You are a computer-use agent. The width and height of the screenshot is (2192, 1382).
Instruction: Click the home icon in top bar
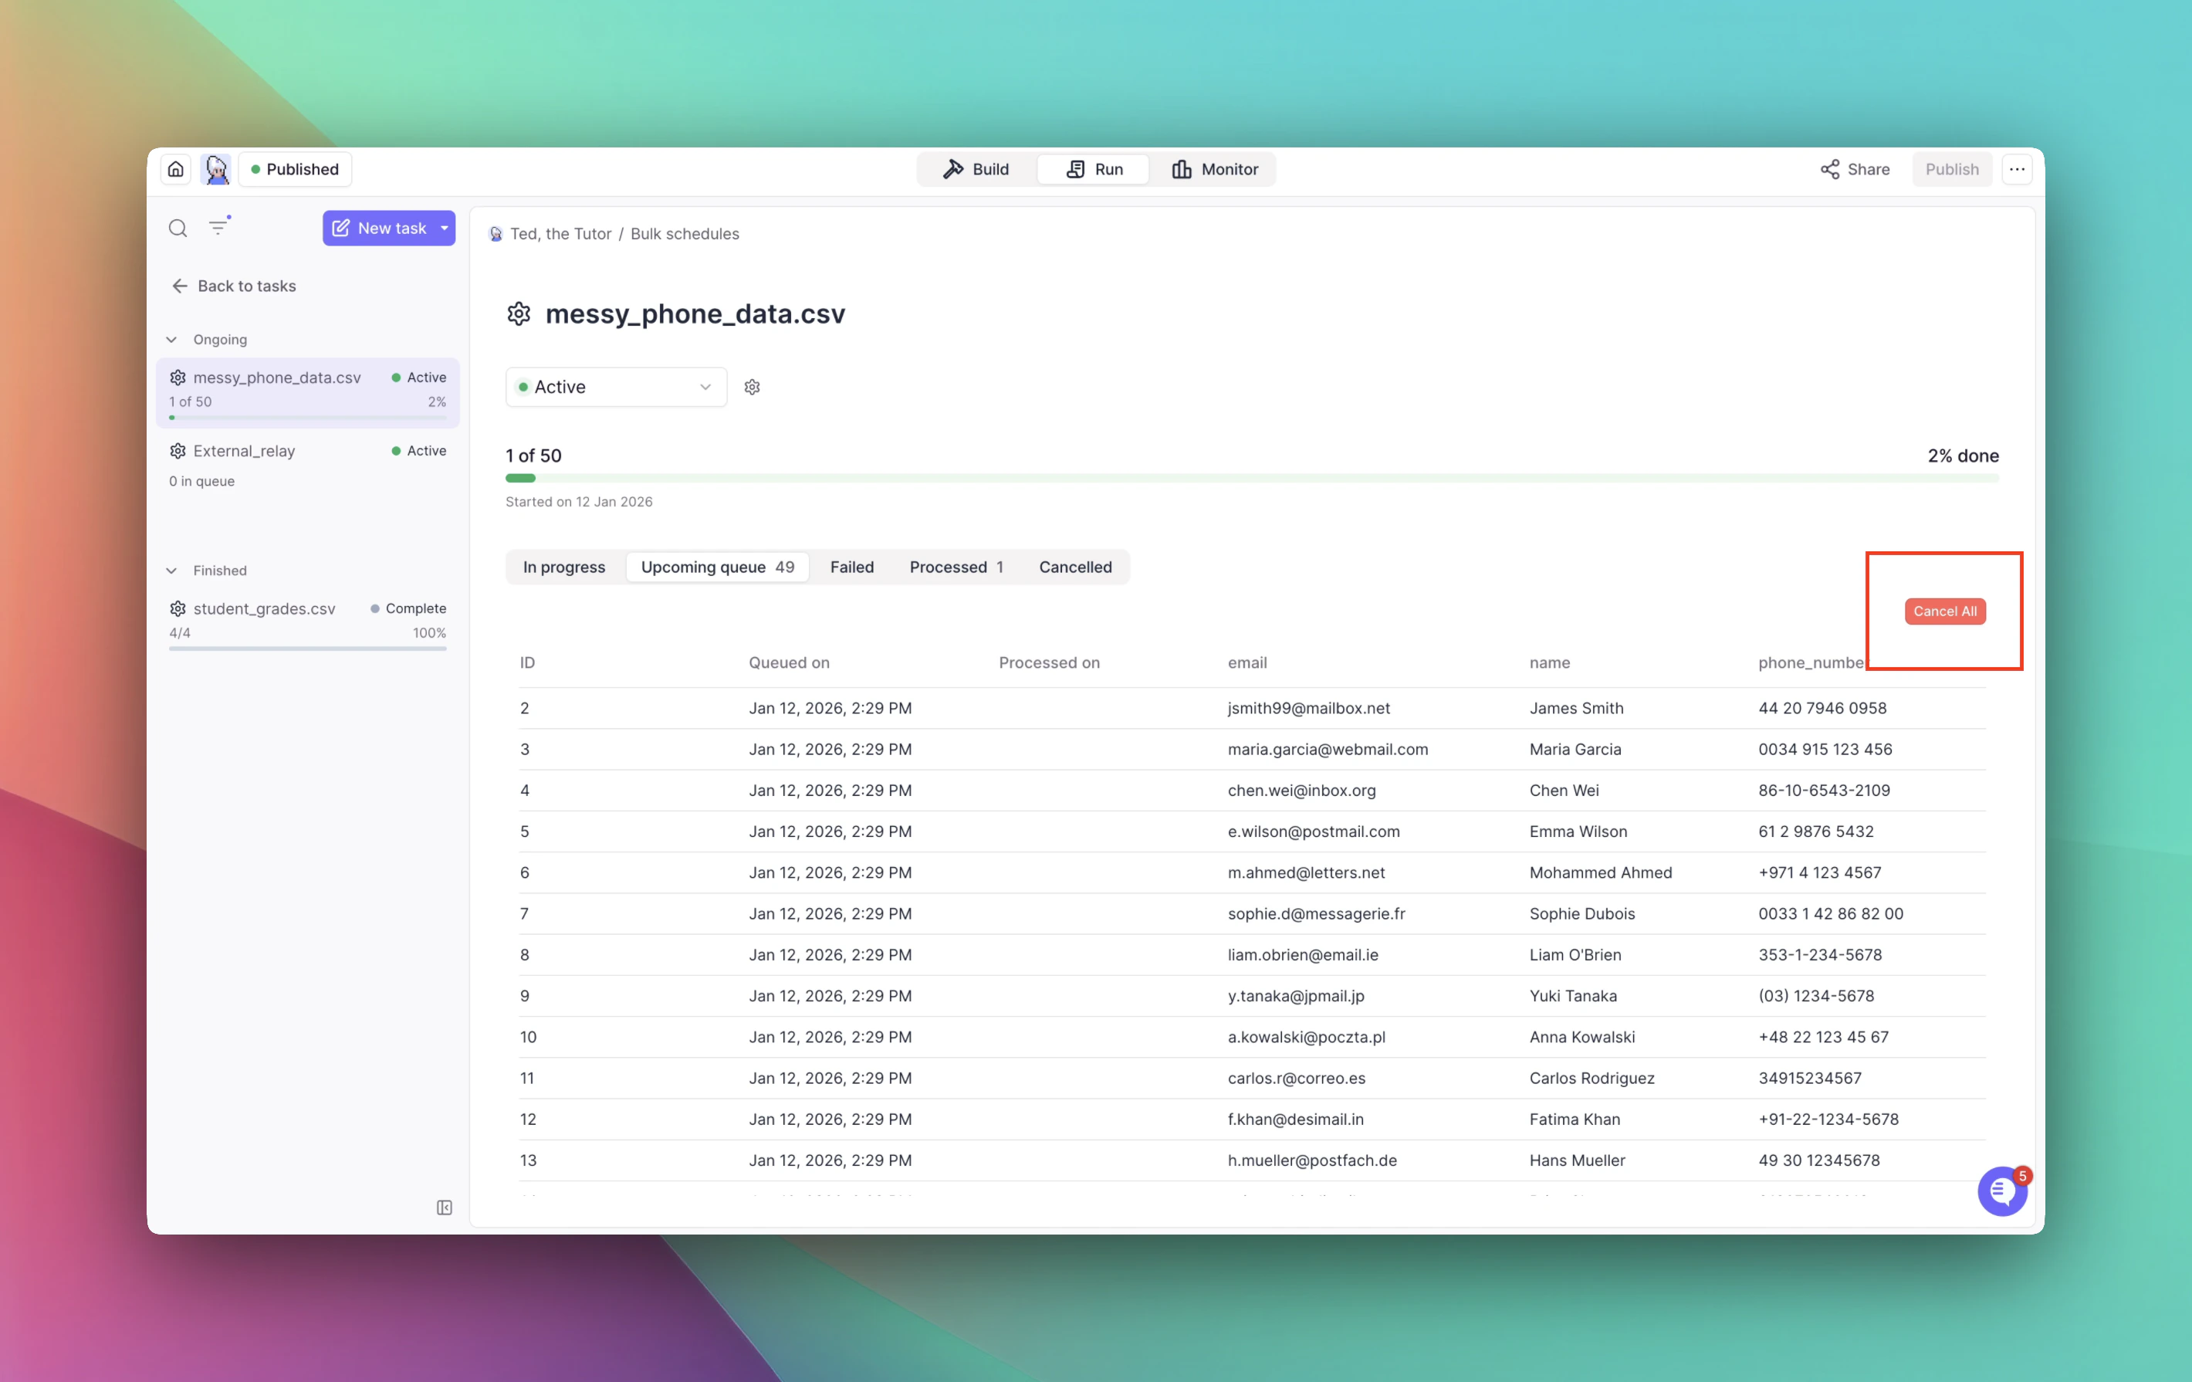[176, 169]
